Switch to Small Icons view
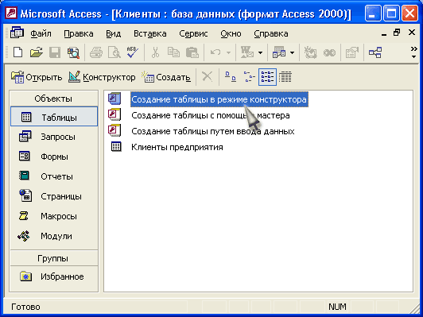The width and height of the screenshot is (423, 317). tap(249, 77)
